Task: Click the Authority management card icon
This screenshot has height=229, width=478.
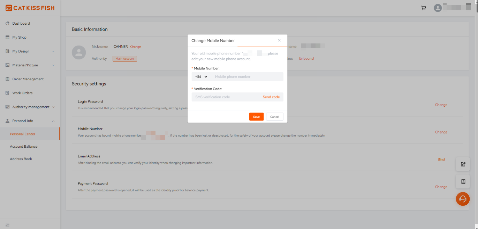Action: (7, 107)
